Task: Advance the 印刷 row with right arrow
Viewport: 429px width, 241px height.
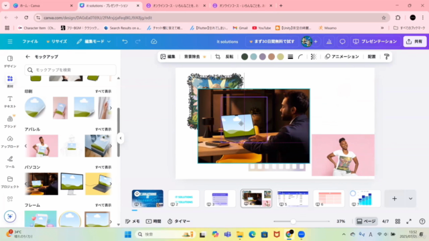Action: pyautogui.click(x=111, y=108)
